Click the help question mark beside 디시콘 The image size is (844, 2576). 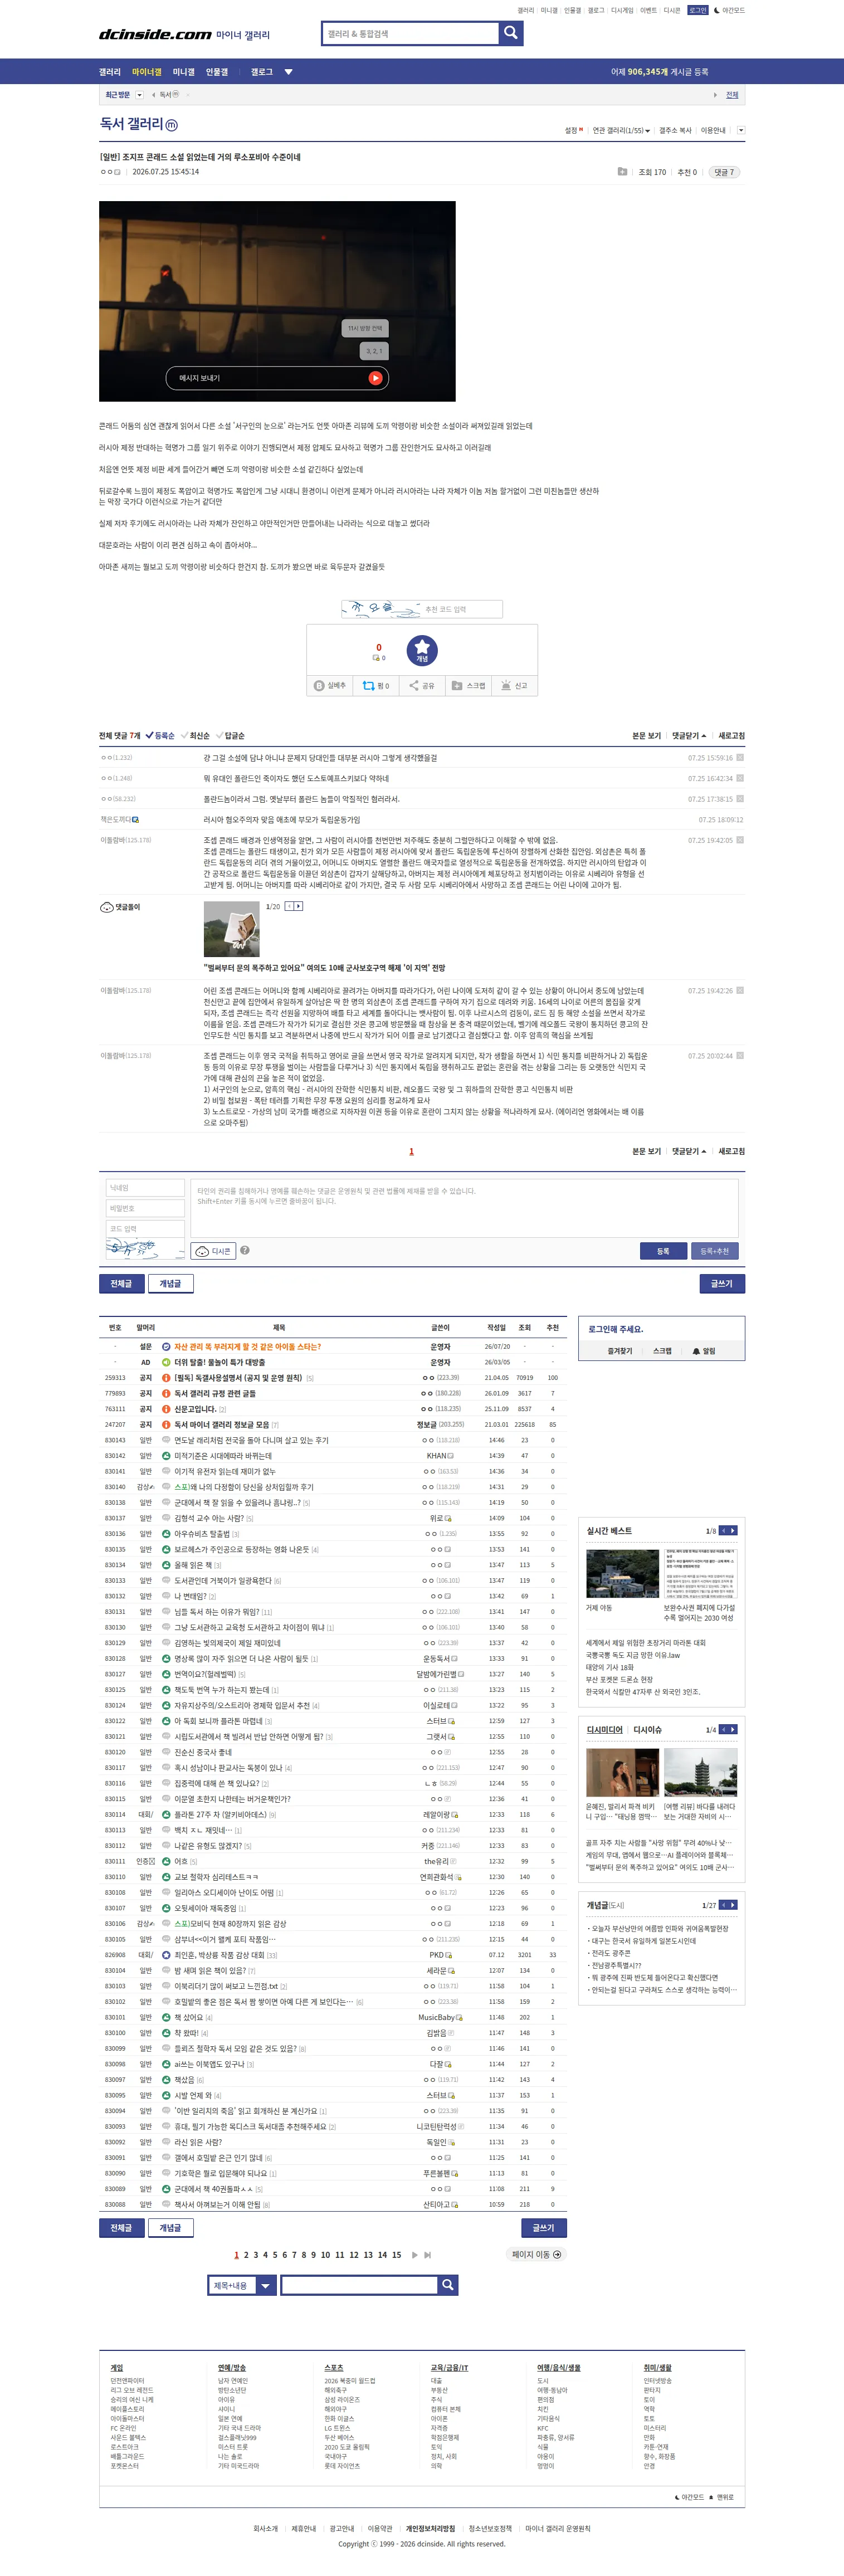[245, 1251]
